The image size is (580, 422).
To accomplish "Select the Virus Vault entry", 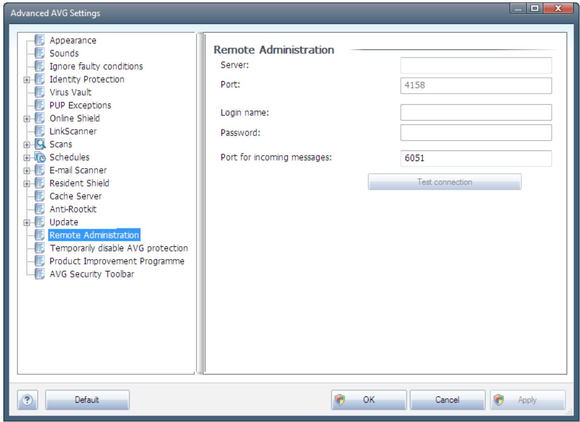I will (x=70, y=92).
